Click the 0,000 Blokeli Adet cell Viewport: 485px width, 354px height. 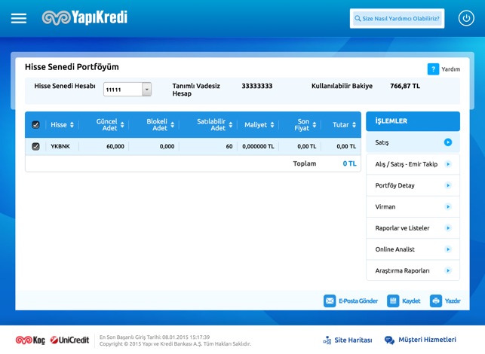pos(167,146)
